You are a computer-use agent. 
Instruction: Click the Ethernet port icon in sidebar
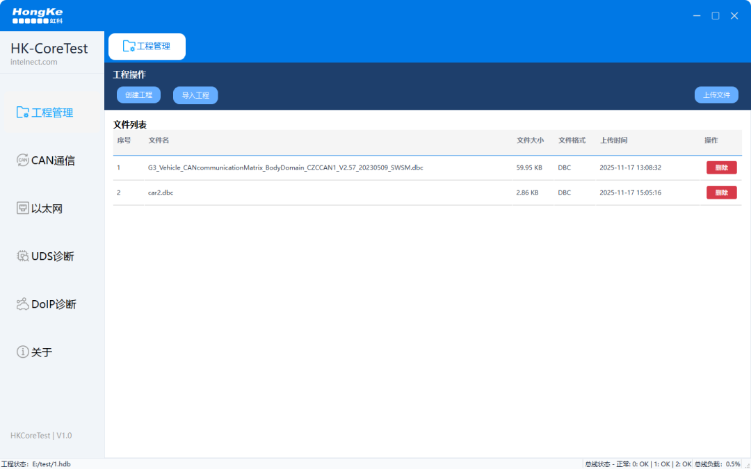[22, 208]
